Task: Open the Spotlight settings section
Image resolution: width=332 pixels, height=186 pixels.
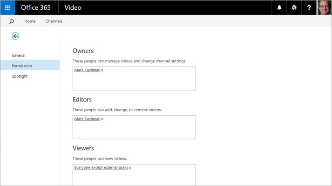Action: pyautogui.click(x=20, y=76)
